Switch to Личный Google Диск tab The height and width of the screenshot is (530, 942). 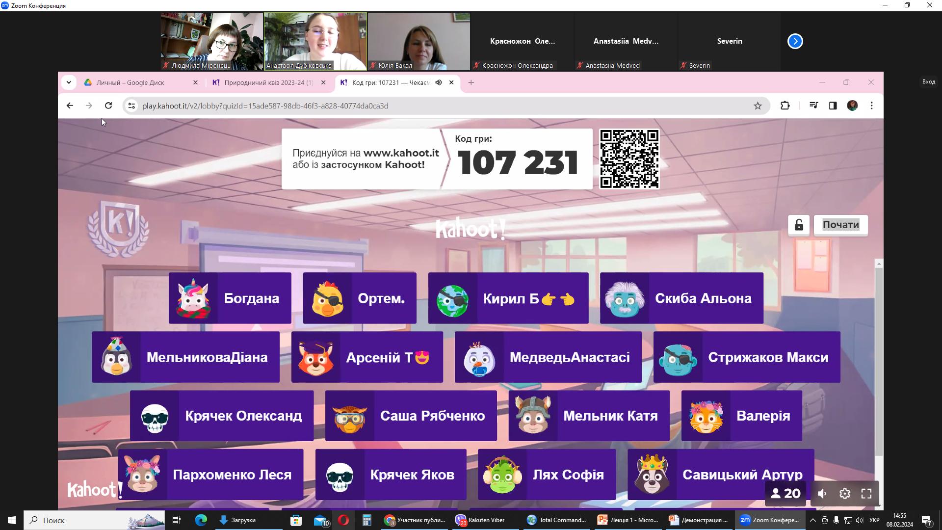131,82
